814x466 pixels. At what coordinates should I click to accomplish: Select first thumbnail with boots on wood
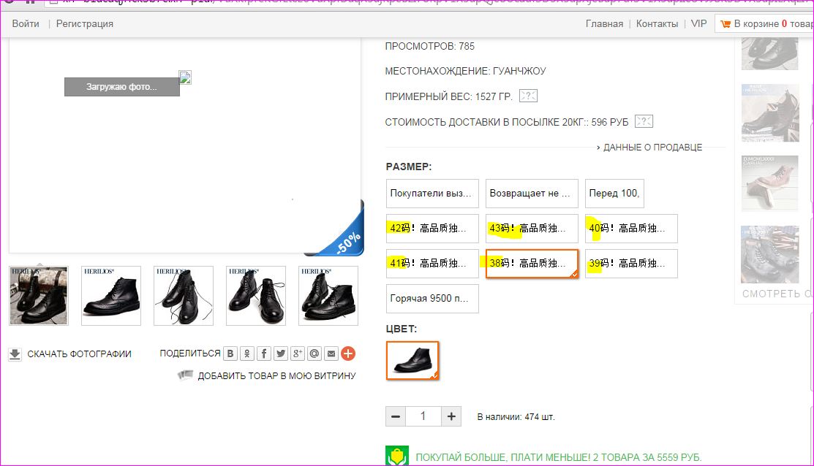[39, 296]
